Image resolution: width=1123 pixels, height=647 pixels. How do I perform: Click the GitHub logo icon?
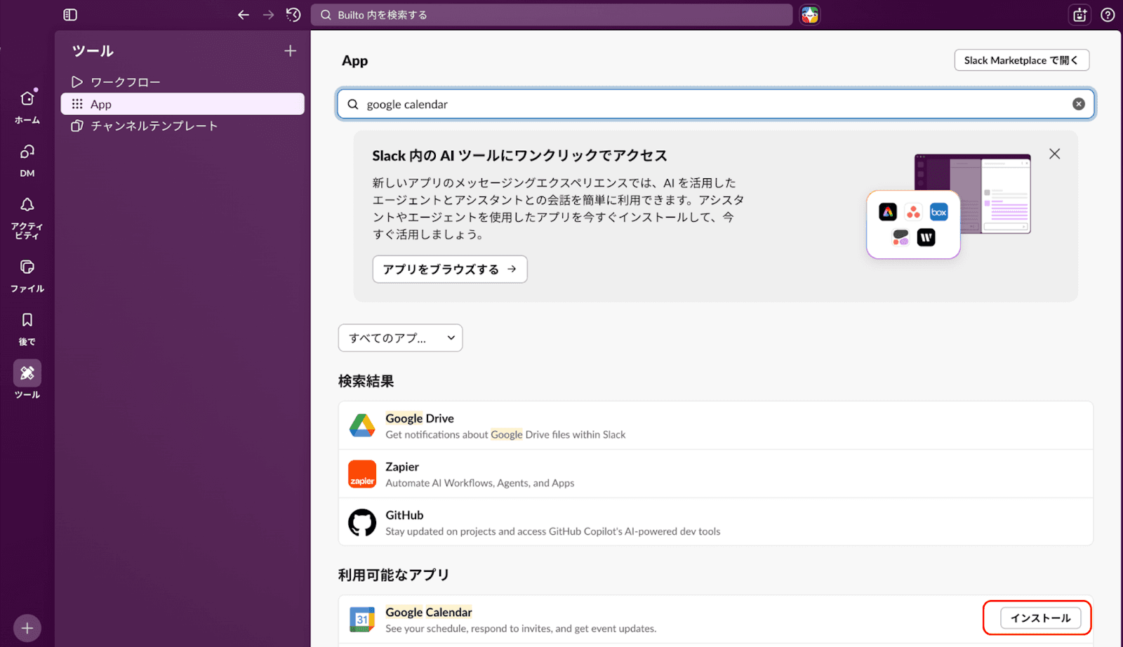point(362,523)
